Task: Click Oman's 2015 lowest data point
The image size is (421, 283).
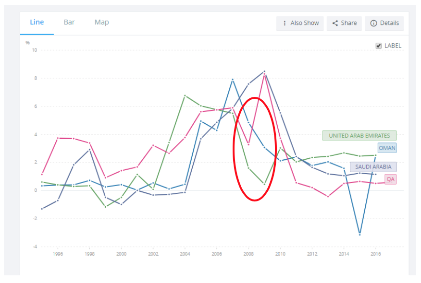Action: (x=359, y=234)
